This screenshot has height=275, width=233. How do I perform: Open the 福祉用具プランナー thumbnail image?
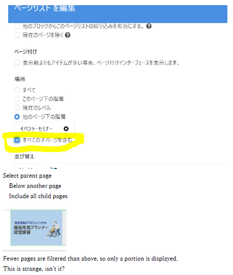[36, 228]
